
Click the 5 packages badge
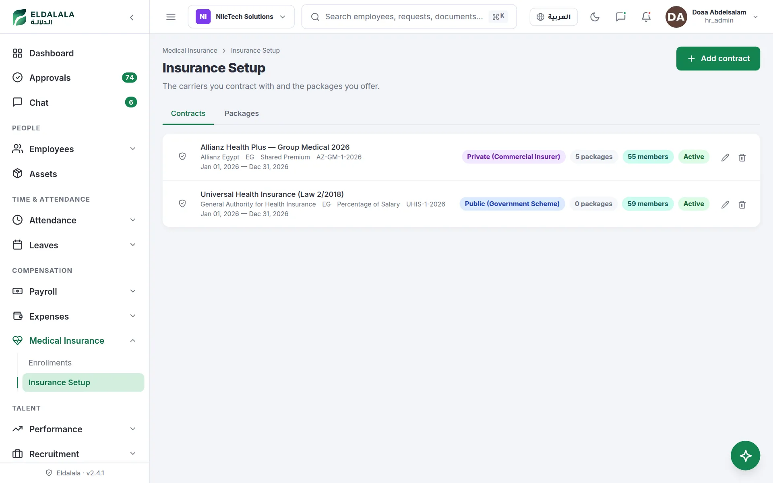594,157
